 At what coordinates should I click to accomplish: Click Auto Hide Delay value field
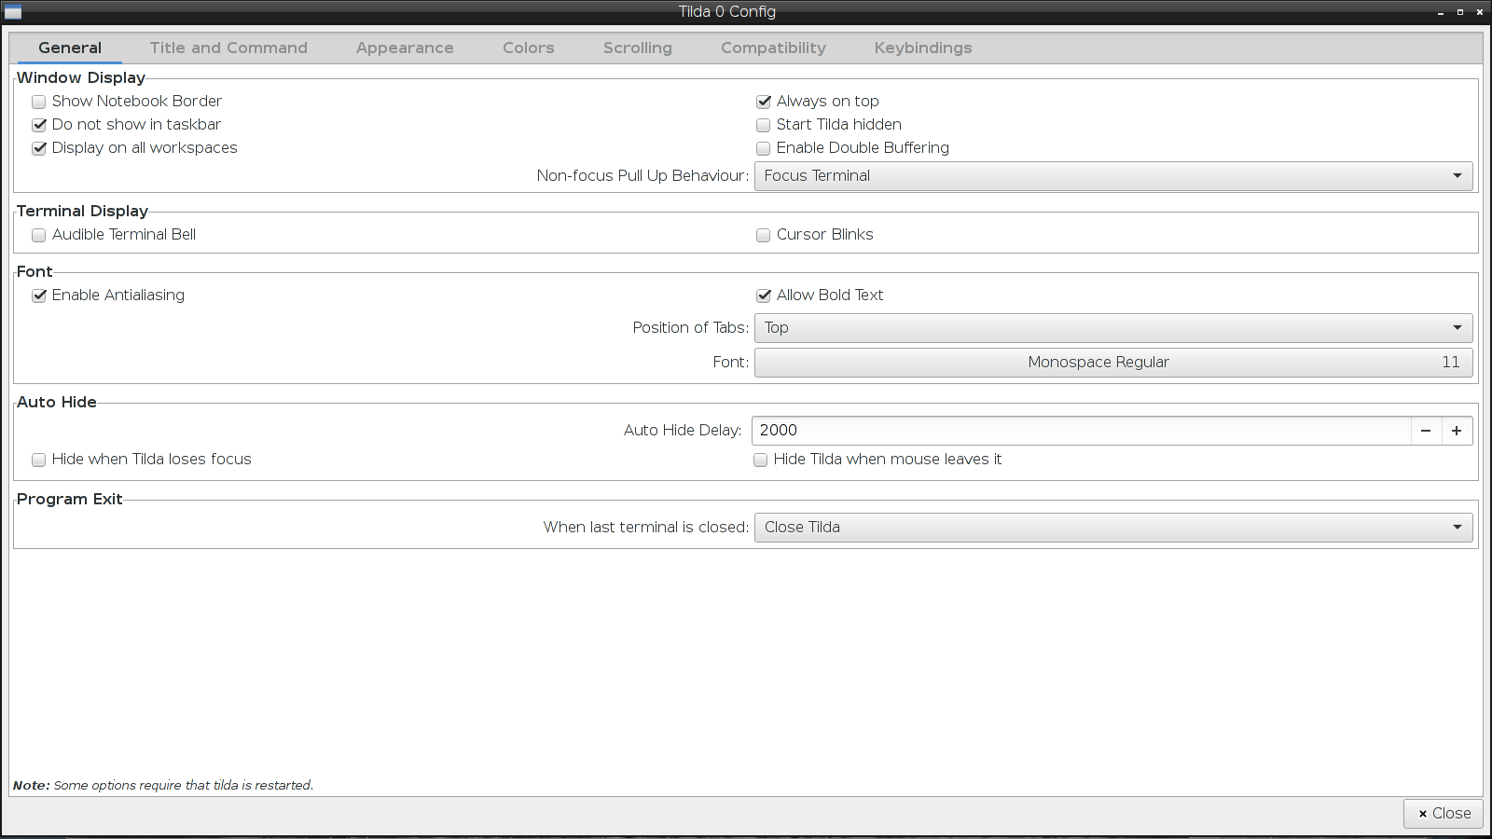tap(1082, 431)
